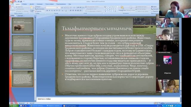Switch to the Анимация ribbon tab
Viewport: 191px width, 107px height.
[x=40, y=4]
